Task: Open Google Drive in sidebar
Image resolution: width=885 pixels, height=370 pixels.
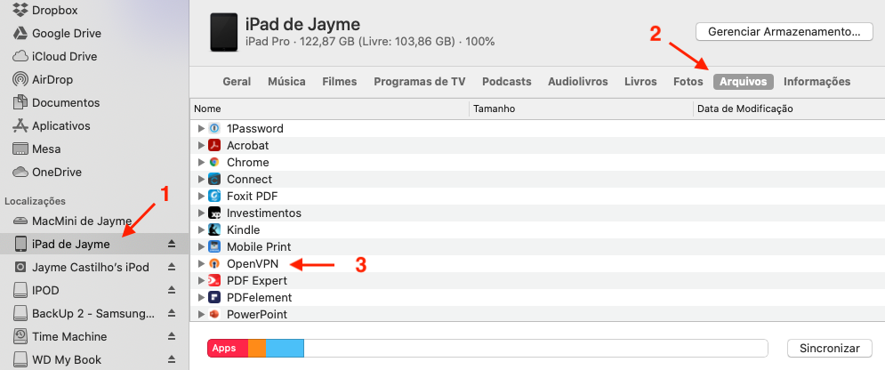Action: point(66,34)
